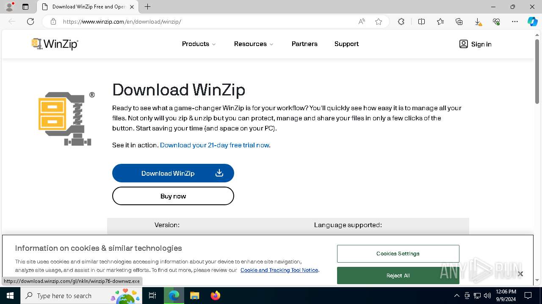Add this page to favorites star
The image size is (542, 304).
(379, 22)
